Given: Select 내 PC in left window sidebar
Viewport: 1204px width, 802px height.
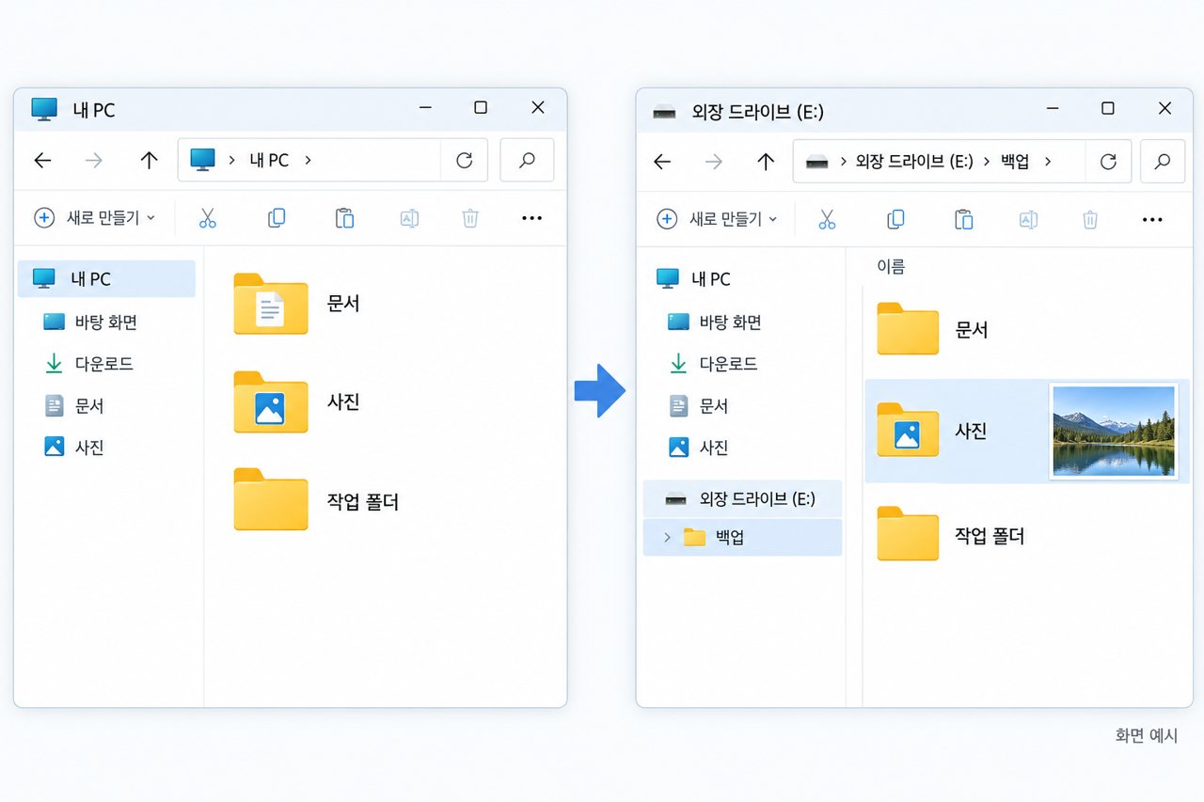Looking at the screenshot, I should [106, 278].
